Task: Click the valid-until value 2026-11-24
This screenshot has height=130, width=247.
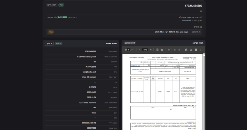Action: click(x=92, y=97)
